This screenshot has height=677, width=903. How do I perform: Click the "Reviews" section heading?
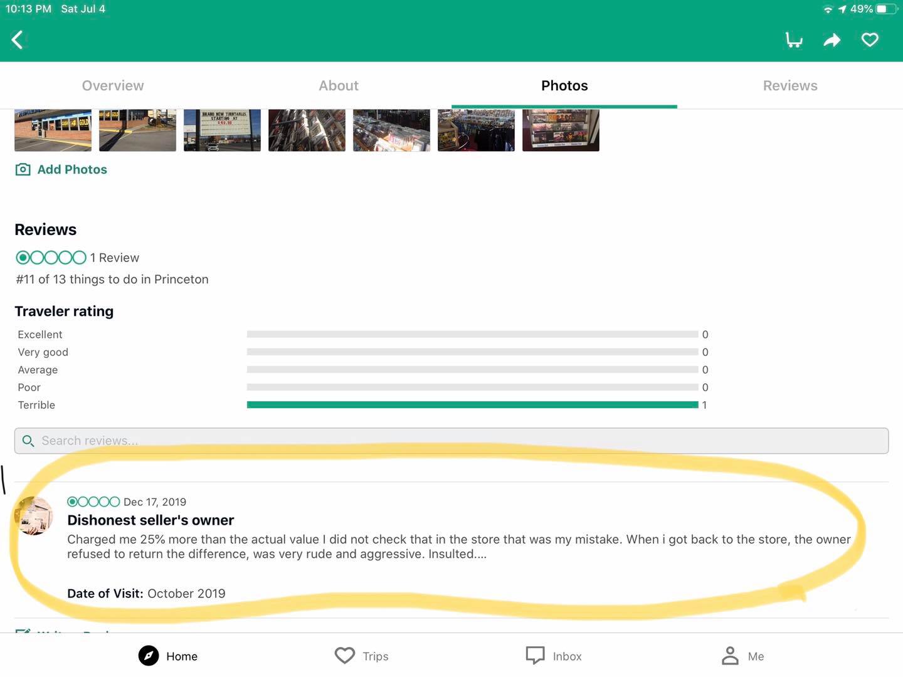(x=46, y=229)
